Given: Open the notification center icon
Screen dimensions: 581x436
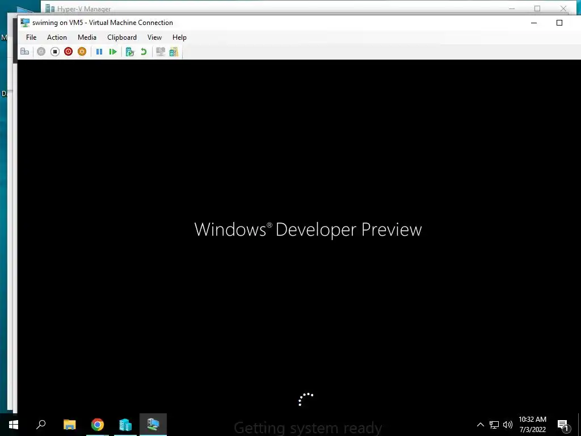Looking at the screenshot, I should click(563, 425).
